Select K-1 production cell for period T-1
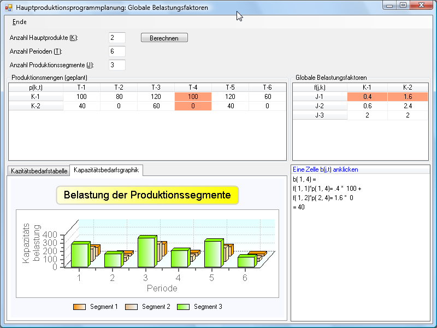Image resolution: width=437 pixels, height=328 pixels. click(x=81, y=97)
